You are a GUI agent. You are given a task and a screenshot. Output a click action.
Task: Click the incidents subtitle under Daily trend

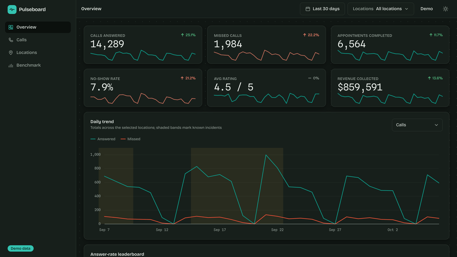(x=156, y=128)
